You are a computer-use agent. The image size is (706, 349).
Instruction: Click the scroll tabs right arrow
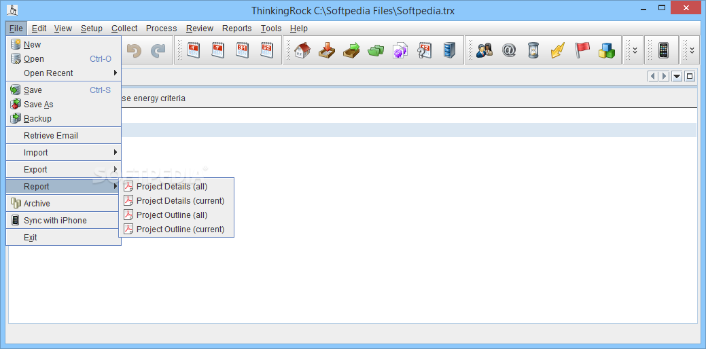664,77
